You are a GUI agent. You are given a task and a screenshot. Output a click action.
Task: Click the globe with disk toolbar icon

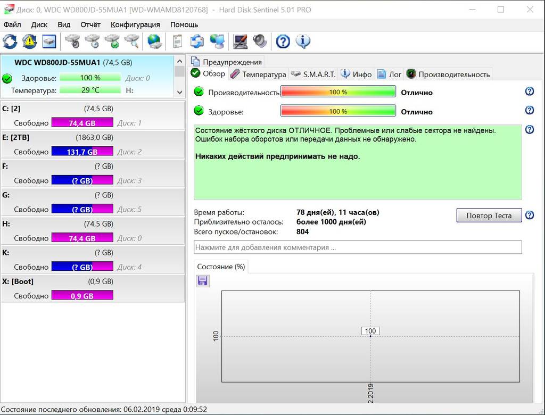click(154, 41)
